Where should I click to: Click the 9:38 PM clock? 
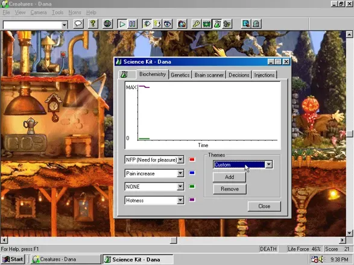pyautogui.click(x=340, y=260)
